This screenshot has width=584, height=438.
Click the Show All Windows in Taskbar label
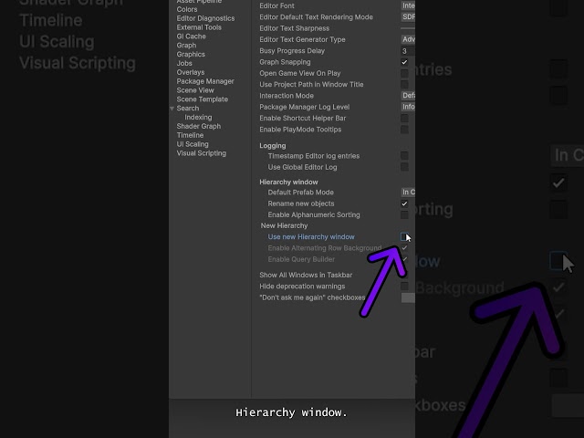click(306, 275)
